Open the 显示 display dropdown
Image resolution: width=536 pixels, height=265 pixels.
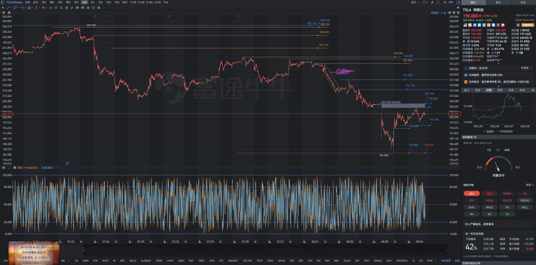click(415, 2)
